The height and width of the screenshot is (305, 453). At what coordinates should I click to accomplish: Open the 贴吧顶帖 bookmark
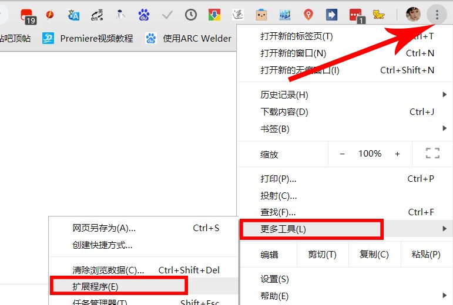click(x=15, y=38)
